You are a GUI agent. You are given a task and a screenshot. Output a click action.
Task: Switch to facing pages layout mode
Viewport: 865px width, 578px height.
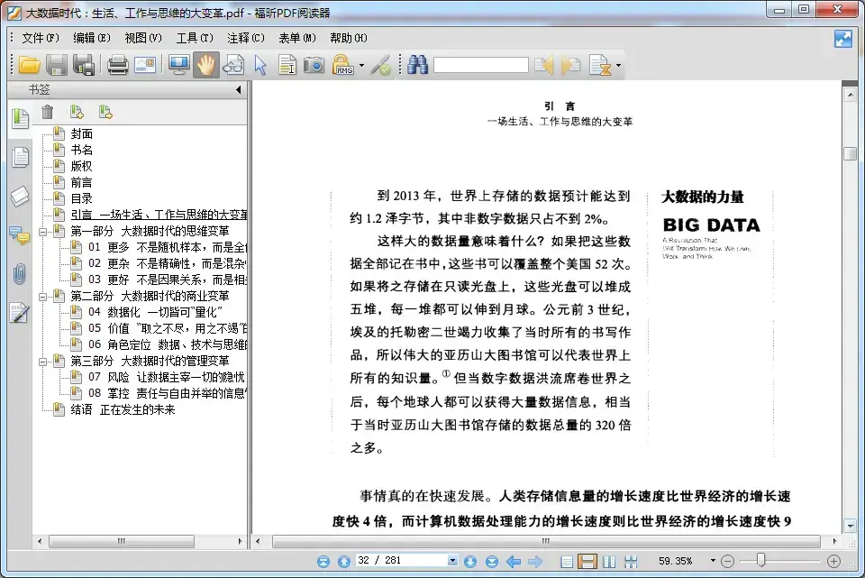[609, 562]
